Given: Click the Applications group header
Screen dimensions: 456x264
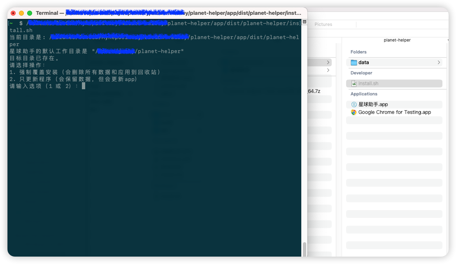Looking at the screenshot, I should 364,94.
